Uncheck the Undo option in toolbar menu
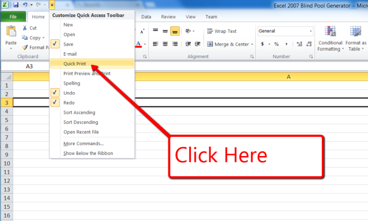The height and width of the screenshot is (221, 368). tap(55, 93)
